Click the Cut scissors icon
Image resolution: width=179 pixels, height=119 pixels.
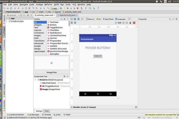23,8
